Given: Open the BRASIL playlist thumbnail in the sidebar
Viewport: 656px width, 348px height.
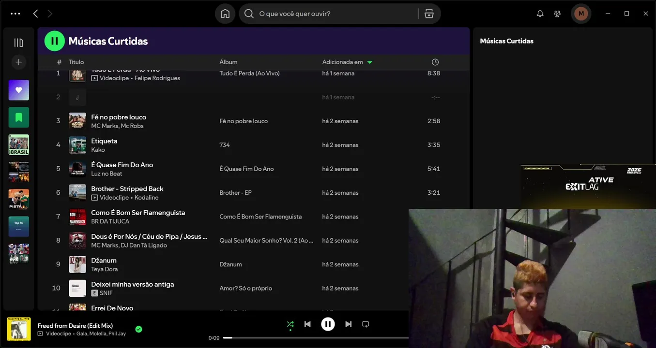Looking at the screenshot, I should point(18,145).
